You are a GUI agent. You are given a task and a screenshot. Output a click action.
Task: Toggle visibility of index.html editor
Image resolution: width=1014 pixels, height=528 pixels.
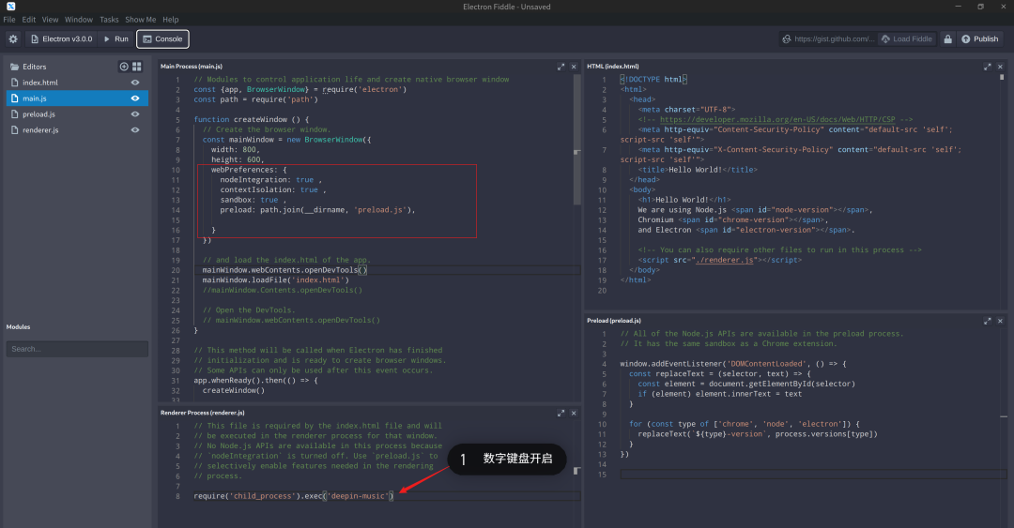point(135,83)
